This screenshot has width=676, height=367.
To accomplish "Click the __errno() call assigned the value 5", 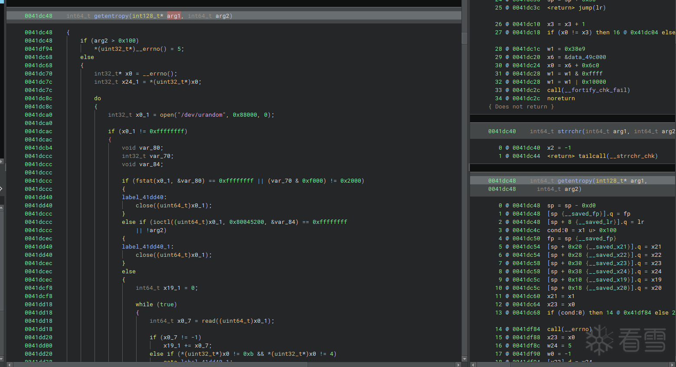I will coord(151,49).
